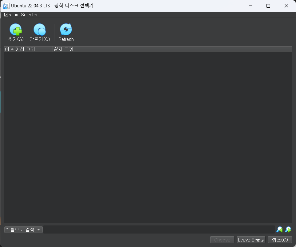Click the Add (추가) disk icon
The width and height of the screenshot is (296, 247).
[x=16, y=29]
